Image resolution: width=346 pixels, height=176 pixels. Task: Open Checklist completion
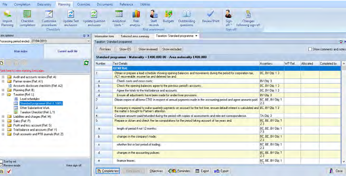point(27,19)
